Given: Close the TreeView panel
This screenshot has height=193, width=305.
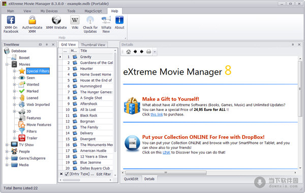Looking at the screenshot, I should coord(53,45).
